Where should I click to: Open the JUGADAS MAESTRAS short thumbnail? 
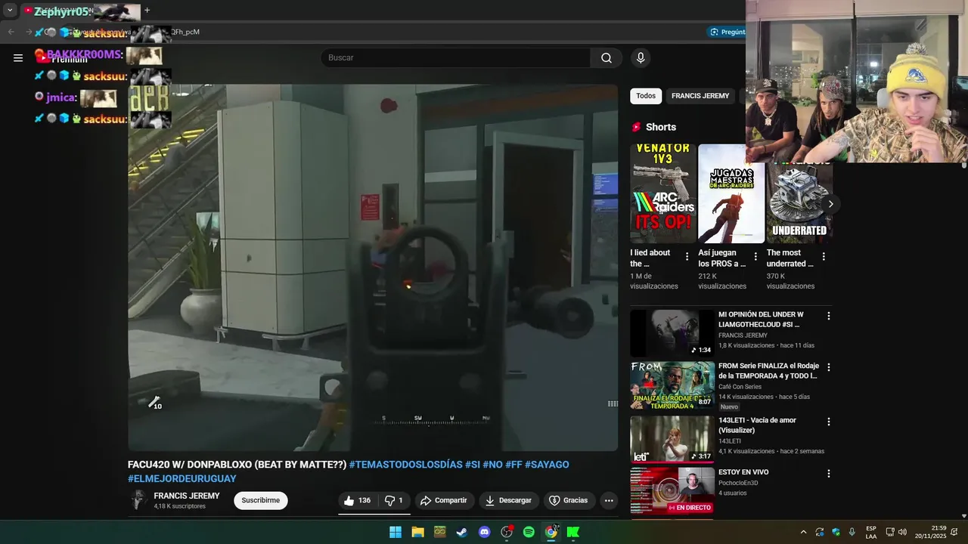tap(731, 193)
